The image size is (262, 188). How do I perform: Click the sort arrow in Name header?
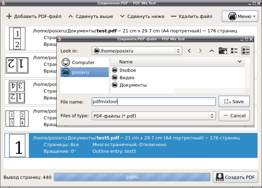pyautogui.click(x=239, y=62)
